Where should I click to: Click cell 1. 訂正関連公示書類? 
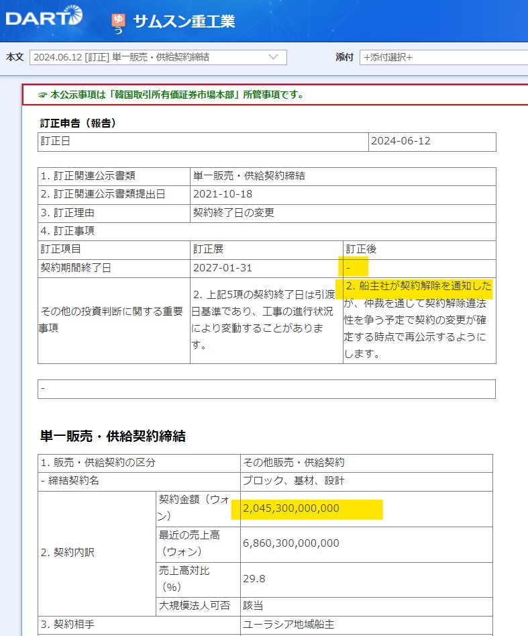(x=114, y=177)
